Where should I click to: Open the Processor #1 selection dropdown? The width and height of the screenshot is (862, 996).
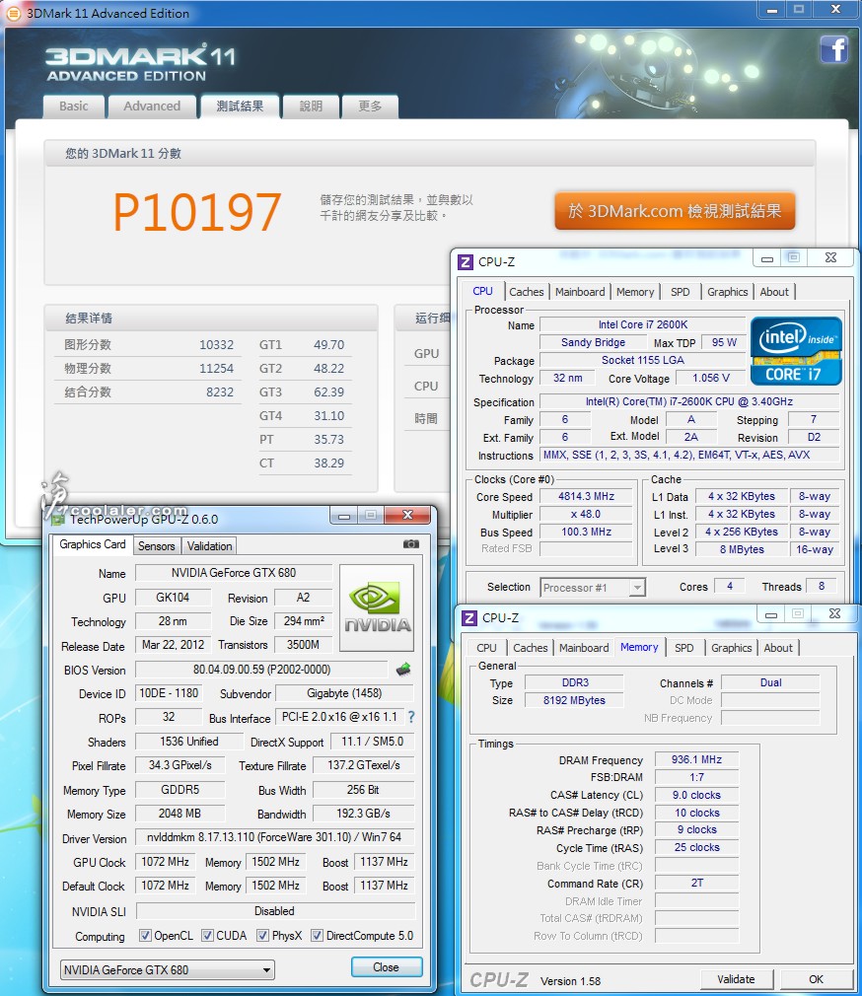(x=593, y=588)
